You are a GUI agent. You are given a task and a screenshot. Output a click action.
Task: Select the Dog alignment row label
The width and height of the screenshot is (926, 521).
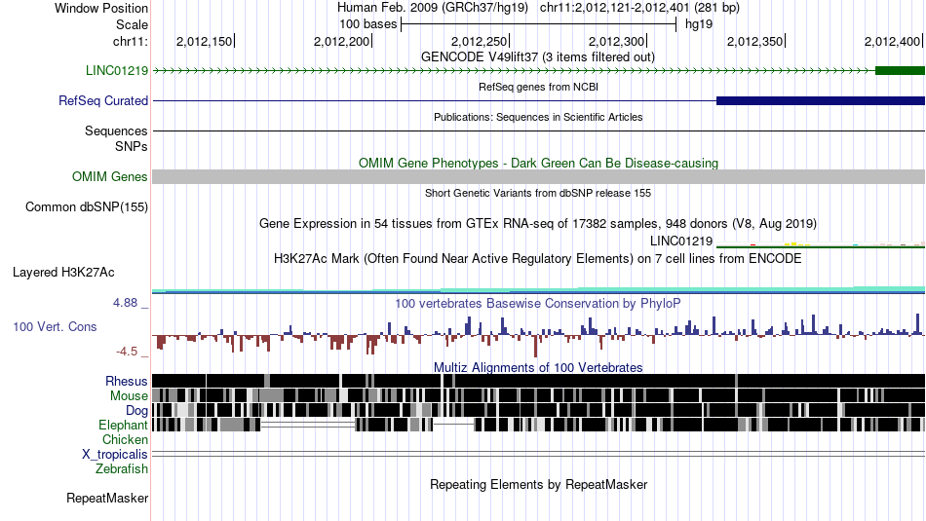pos(137,411)
